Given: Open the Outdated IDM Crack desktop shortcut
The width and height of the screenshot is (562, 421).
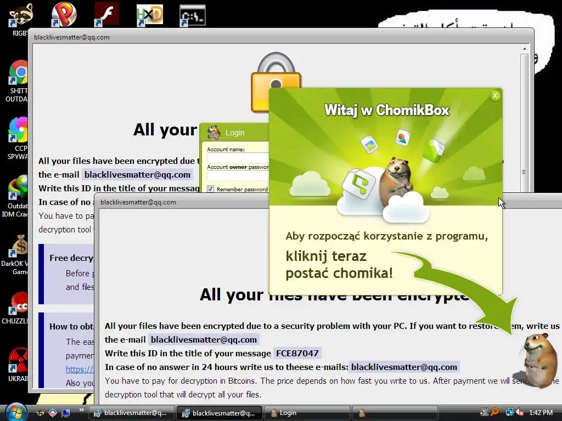Looking at the screenshot, I should coord(19,187).
